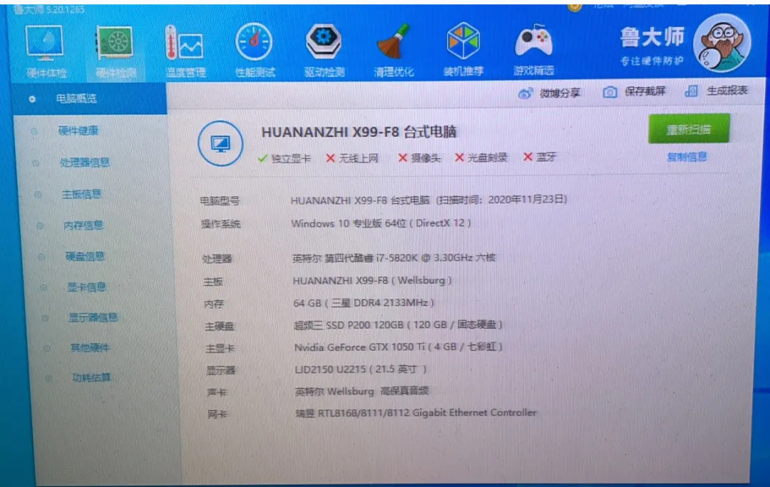The image size is (770, 487).
Task: Click the 摄像头 status label
Action: pyautogui.click(x=425, y=158)
